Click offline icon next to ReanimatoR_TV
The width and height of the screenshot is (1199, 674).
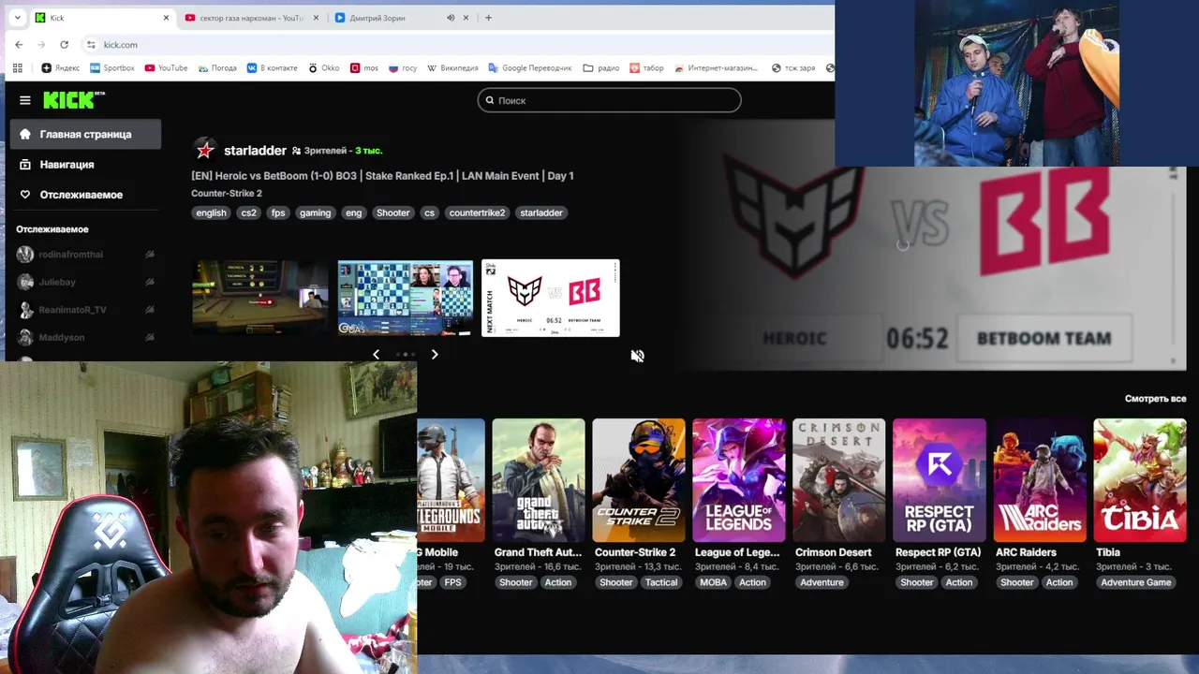click(150, 310)
